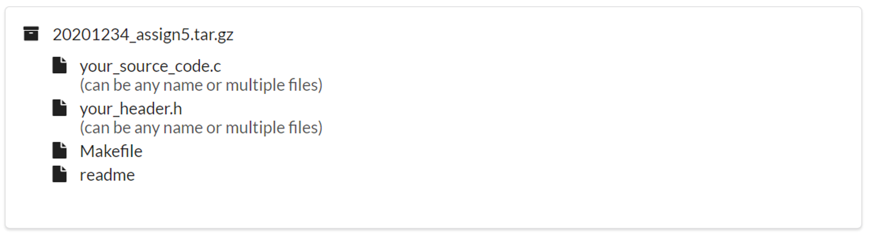Click the archive box icon
The height and width of the screenshot is (239, 874).
(x=31, y=34)
